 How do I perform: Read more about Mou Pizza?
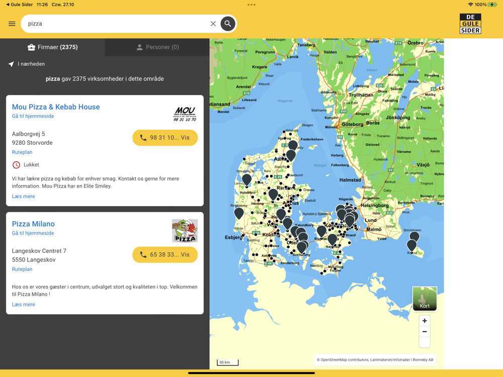[x=24, y=196]
